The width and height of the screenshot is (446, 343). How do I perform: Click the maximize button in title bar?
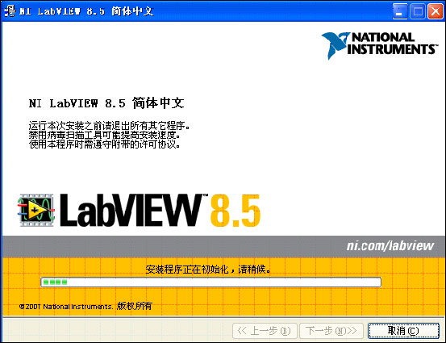click(418, 11)
